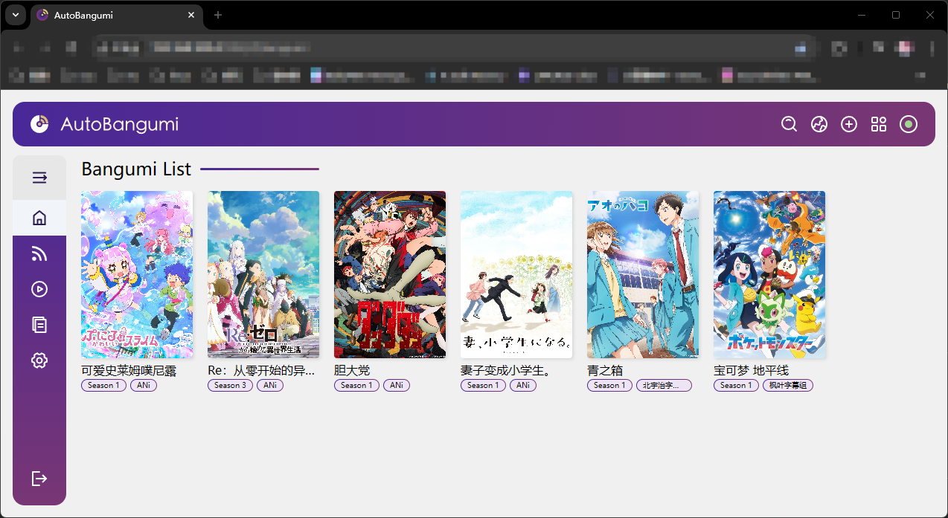Open the 宝可梦 地平线 poster
Screen dimensions: 948x518
(x=769, y=274)
